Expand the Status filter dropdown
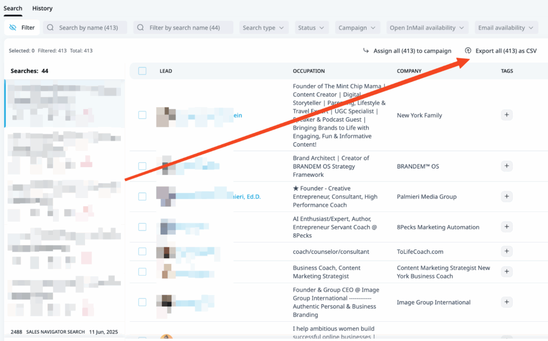 (311, 28)
